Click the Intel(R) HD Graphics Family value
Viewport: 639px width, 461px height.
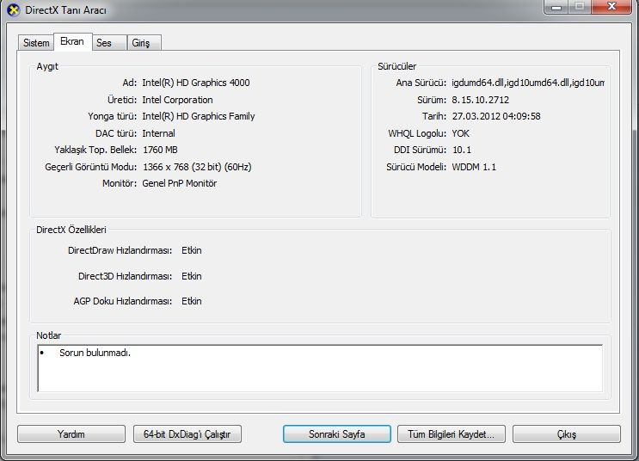(x=199, y=117)
